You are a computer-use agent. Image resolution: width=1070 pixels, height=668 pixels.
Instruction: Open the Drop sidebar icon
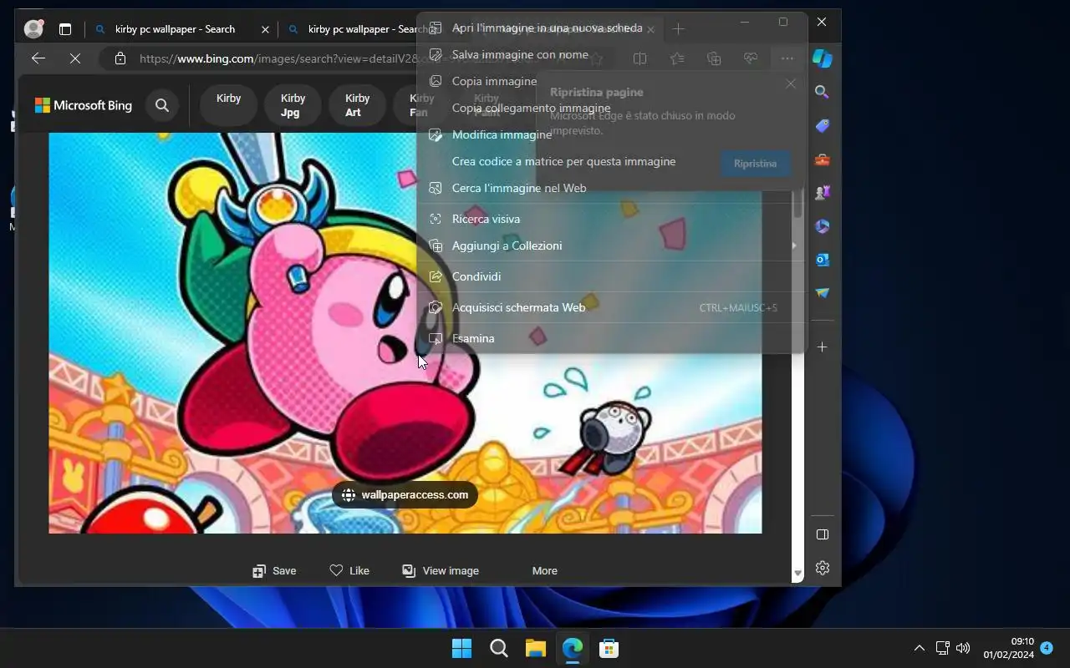[823, 293]
